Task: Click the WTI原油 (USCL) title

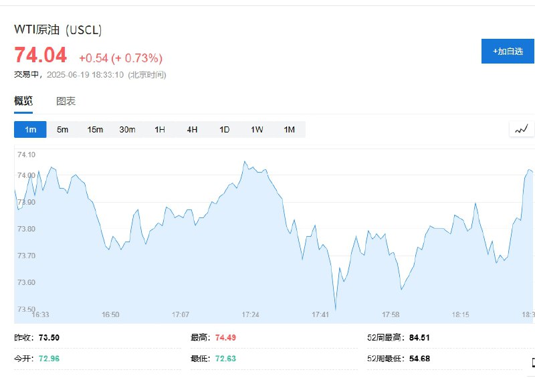Action: pyautogui.click(x=58, y=29)
